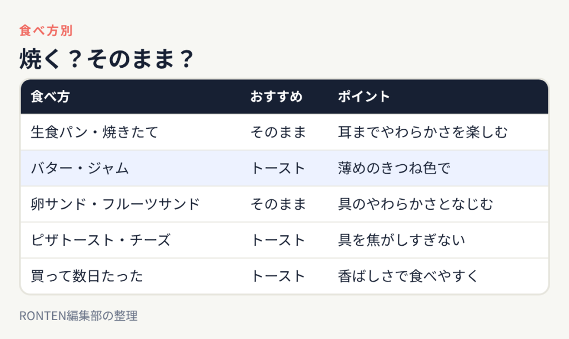
Task: Select the バター・ジャム cell
Action: click(x=80, y=168)
